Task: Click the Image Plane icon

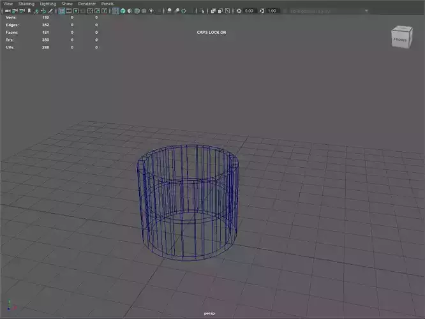Action: click(x=36, y=11)
